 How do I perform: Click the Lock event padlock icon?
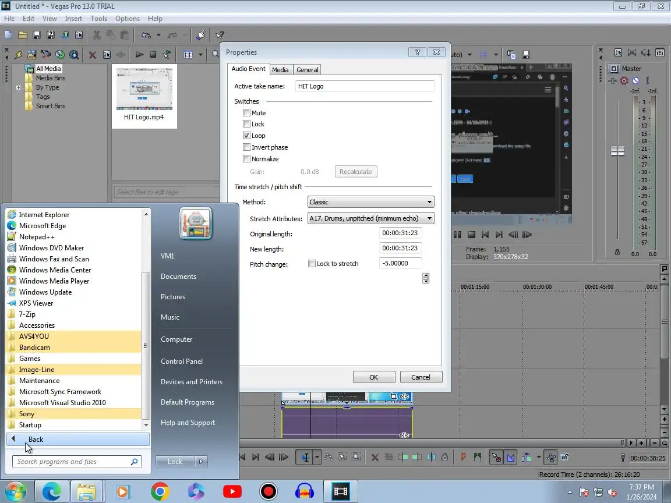444,457
